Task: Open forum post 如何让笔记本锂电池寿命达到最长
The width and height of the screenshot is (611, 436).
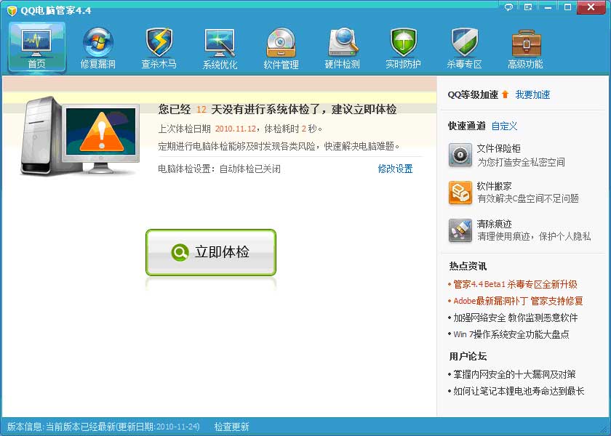Action: coord(519,391)
